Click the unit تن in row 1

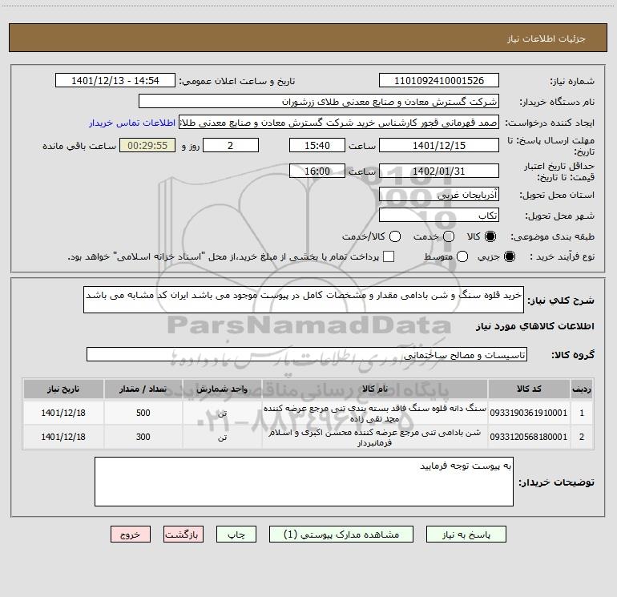(x=222, y=413)
